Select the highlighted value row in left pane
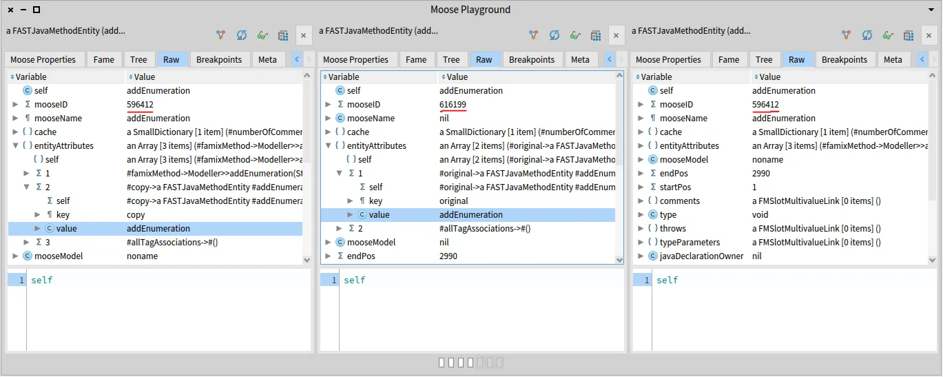Image resolution: width=943 pixels, height=377 pixels. tap(155, 228)
